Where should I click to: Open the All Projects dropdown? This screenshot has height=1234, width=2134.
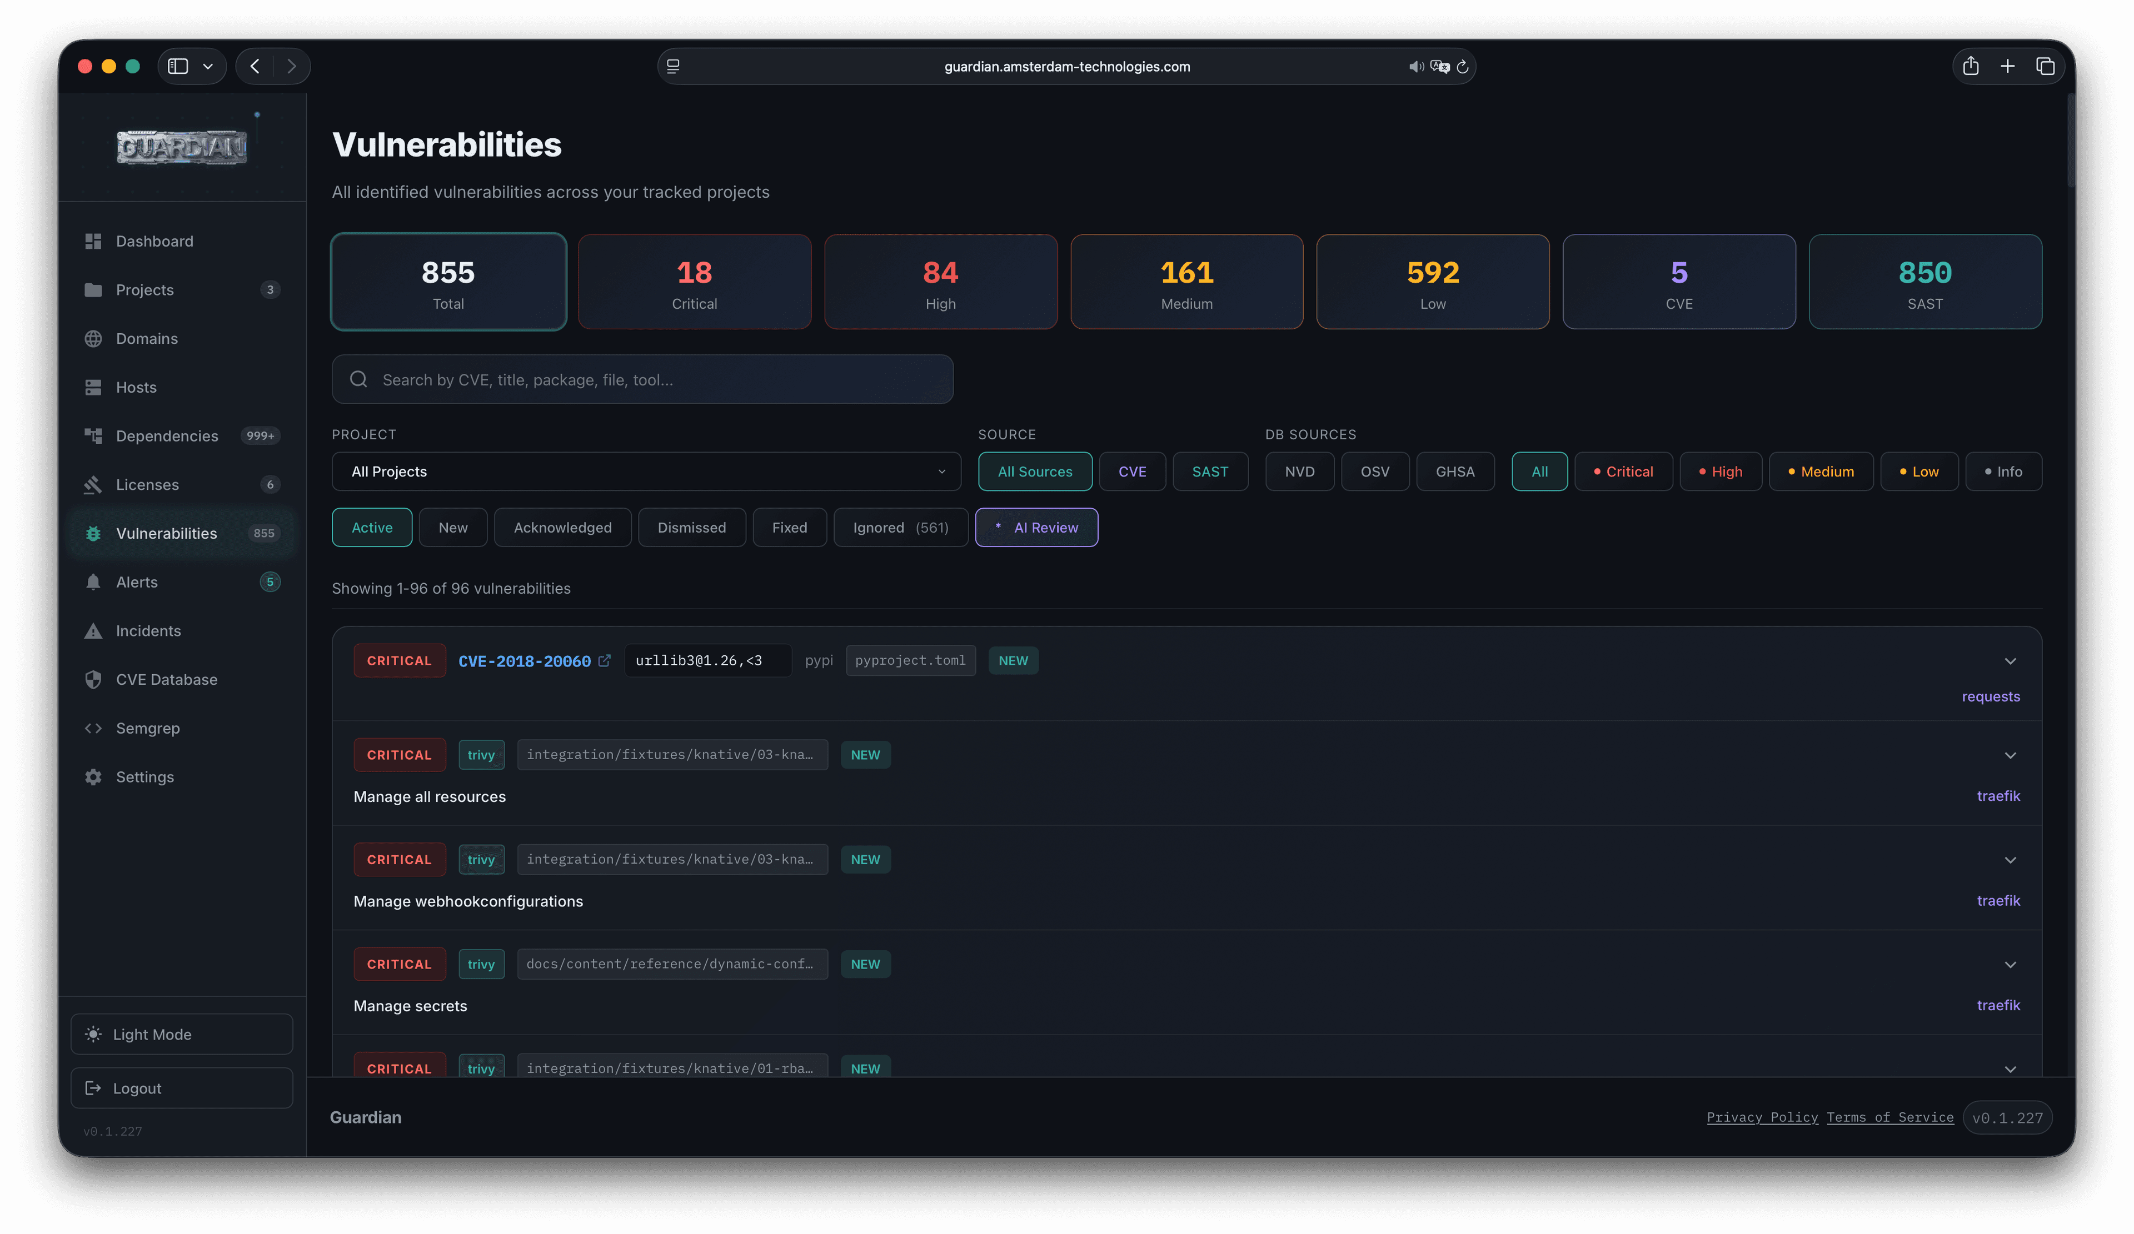click(646, 471)
